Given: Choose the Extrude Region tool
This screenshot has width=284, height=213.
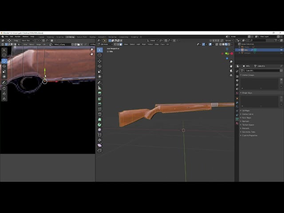Looking at the screenshot, I should click(x=99, y=94).
